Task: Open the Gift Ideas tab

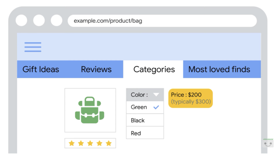Action: coord(41,69)
